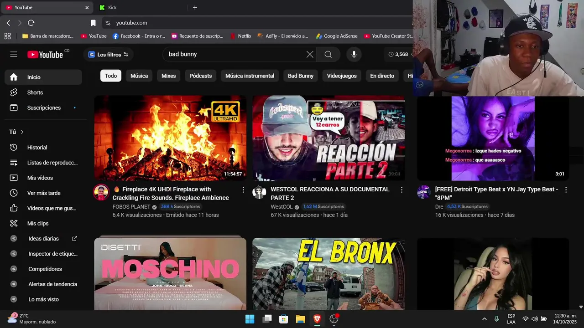Open Google AdSense bookmark
Viewport: 584px width, 328px height.
[336, 36]
